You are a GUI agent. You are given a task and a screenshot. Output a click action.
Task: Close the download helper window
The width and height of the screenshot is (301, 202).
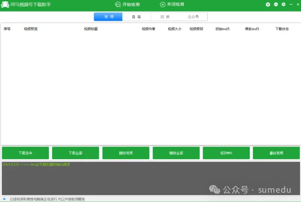tap(298, 4)
